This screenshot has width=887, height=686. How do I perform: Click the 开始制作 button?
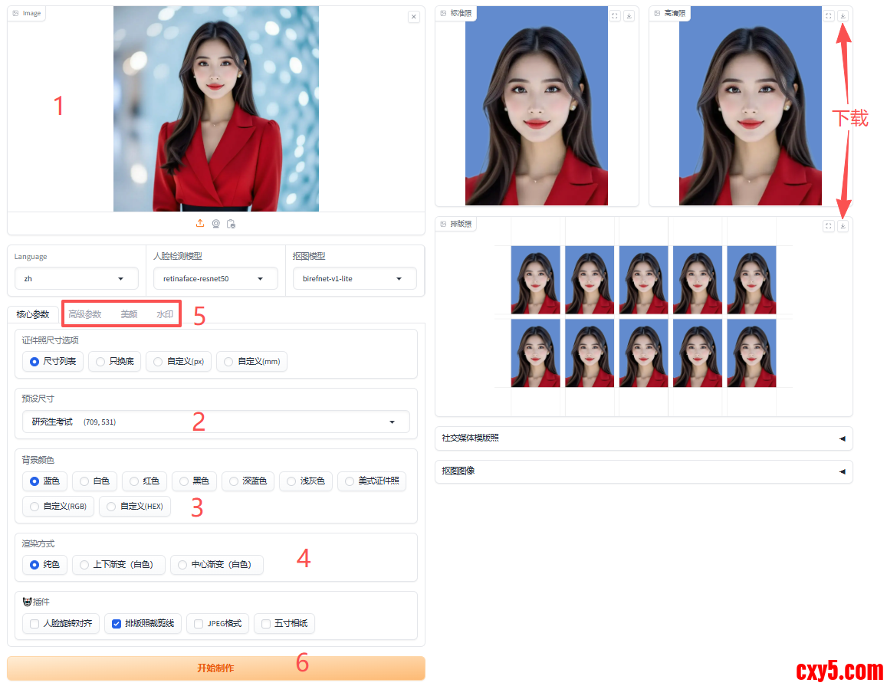pos(215,668)
